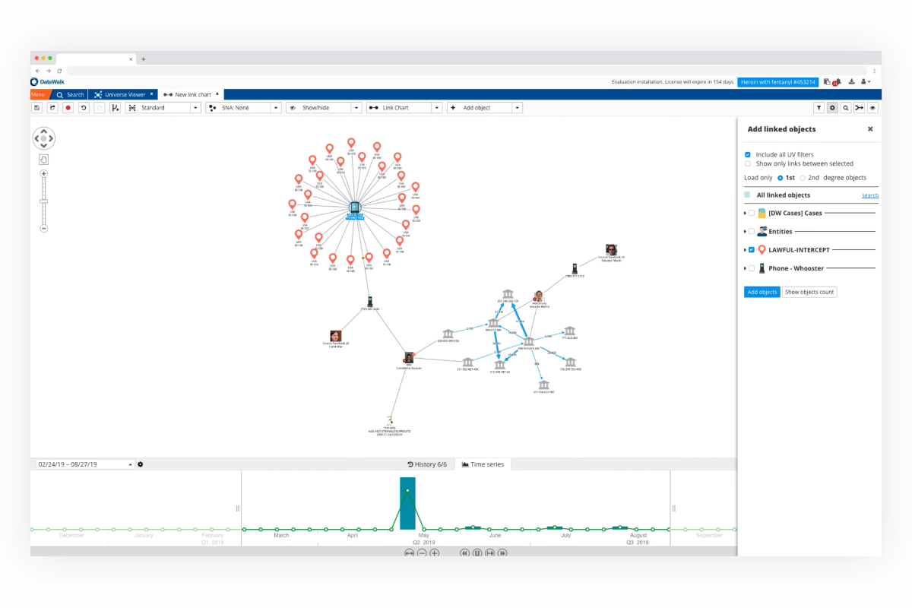Screen dimensions: 912x608
Task: Expand the Phone - Whooster row
Action: [745, 268]
